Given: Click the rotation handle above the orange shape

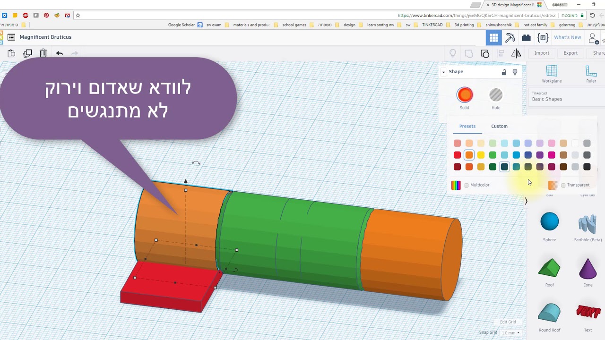Looking at the screenshot, I should [196, 163].
